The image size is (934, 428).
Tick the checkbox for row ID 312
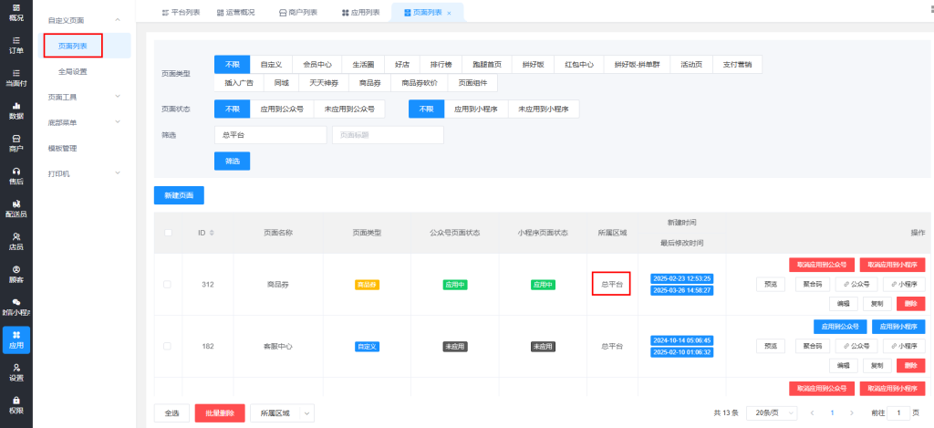tap(167, 285)
